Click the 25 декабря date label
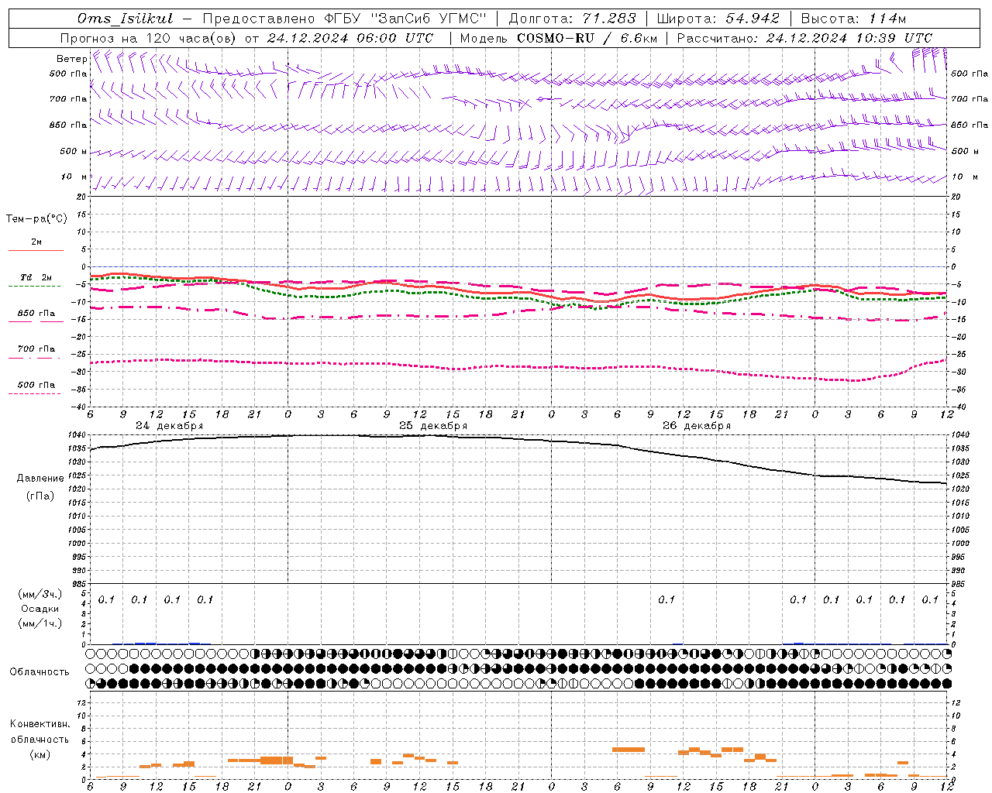 (x=433, y=426)
